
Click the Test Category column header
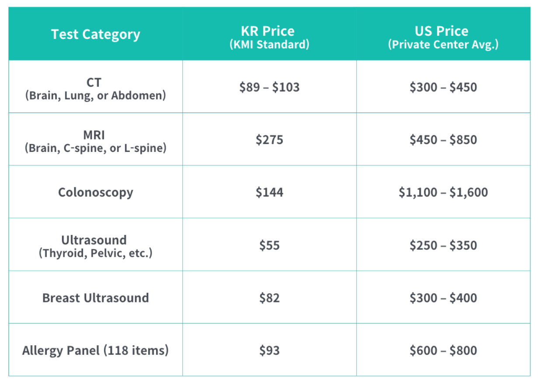(x=96, y=34)
